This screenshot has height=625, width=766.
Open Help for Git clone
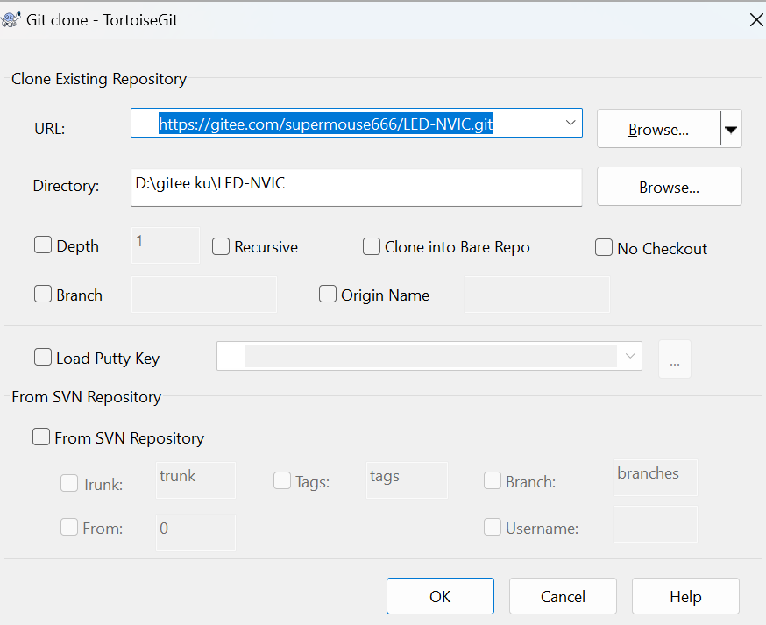(685, 596)
